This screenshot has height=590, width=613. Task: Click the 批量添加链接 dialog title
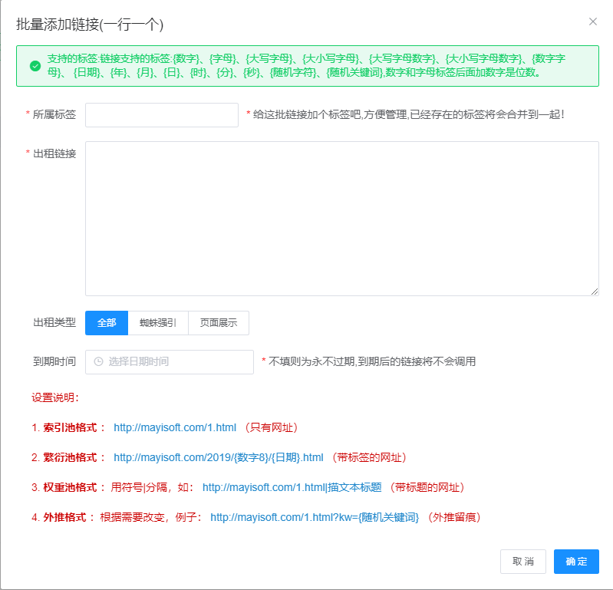tap(90, 25)
